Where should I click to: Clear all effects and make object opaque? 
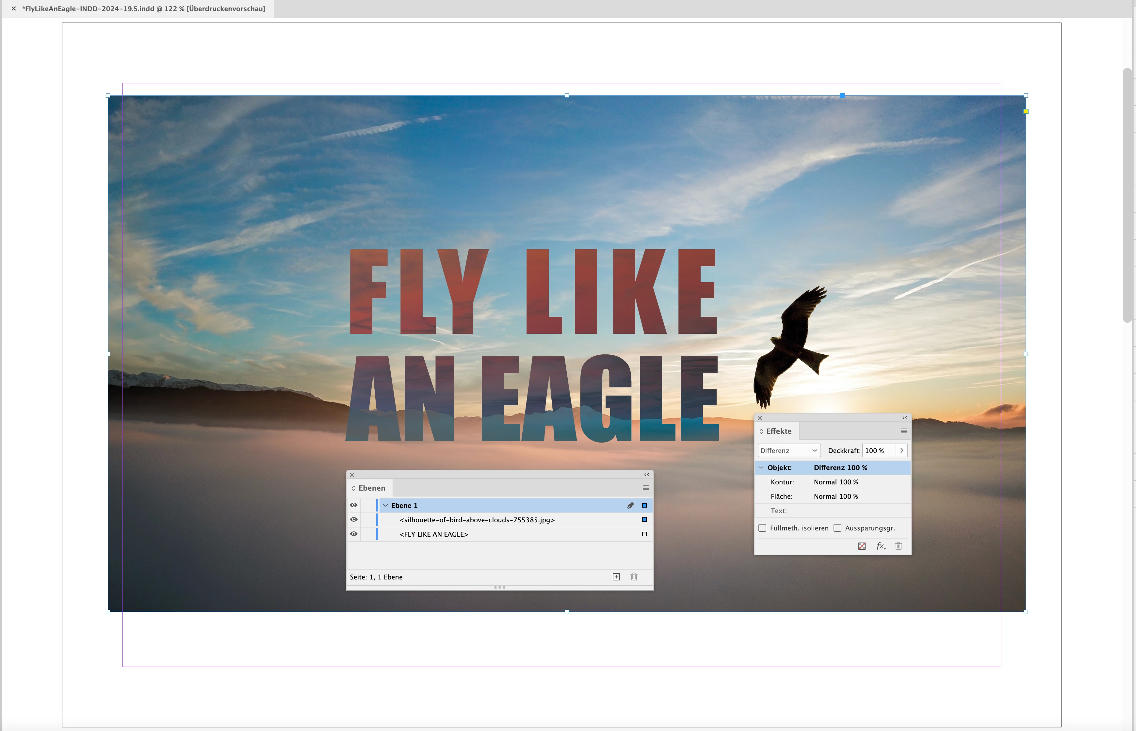(862, 546)
